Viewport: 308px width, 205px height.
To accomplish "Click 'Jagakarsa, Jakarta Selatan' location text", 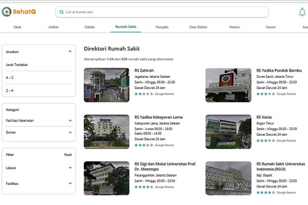I will [x=152, y=76].
